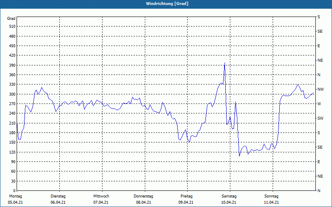Click the 'Dienstag' day label
Viewport: 332px width, 207px height.
pos(58,196)
